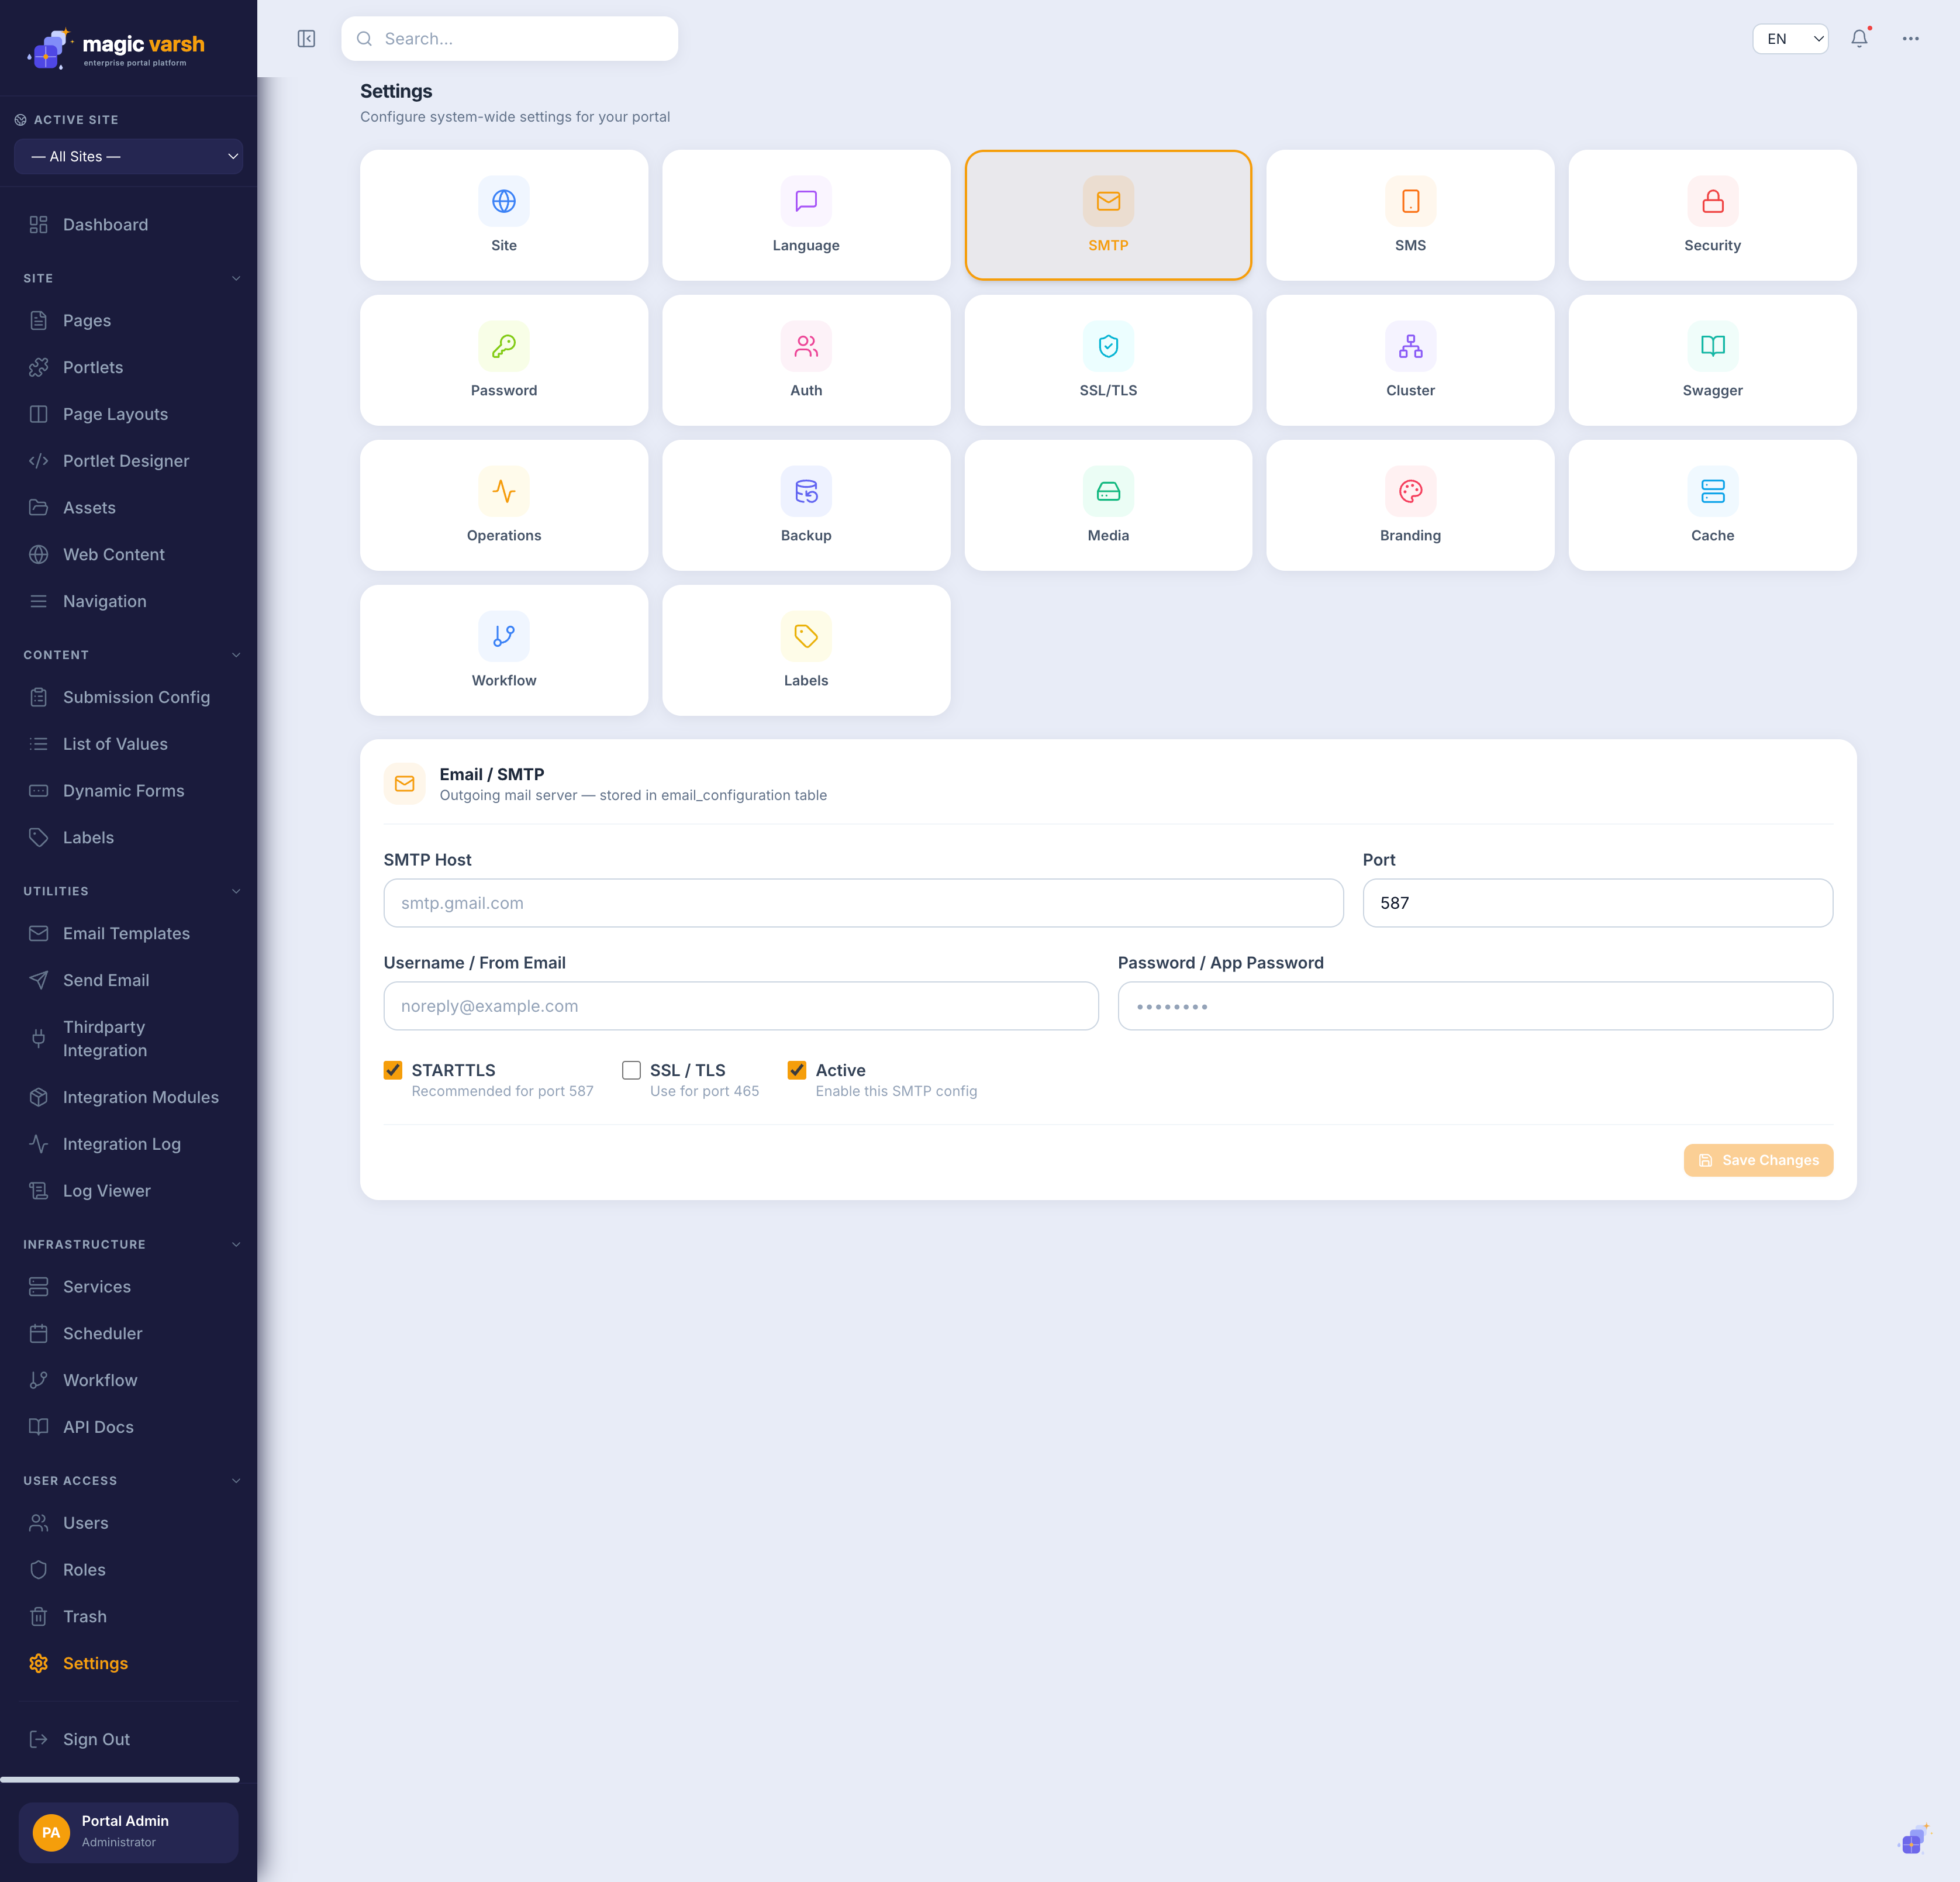Click Sign Out in the sidebar

(129, 1739)
